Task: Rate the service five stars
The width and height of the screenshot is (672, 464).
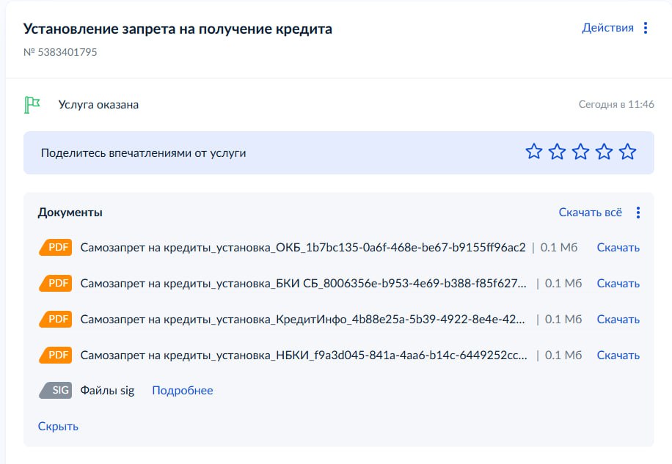Action: (x=628, y=152)
